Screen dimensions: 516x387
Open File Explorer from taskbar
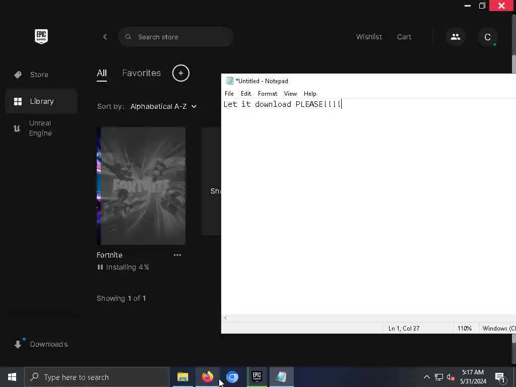point(182,377)
